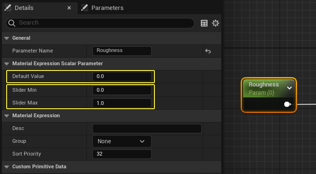Collapse the Material Expression section
The height and width of the screenshot is (174, 316).
point(7,116)
